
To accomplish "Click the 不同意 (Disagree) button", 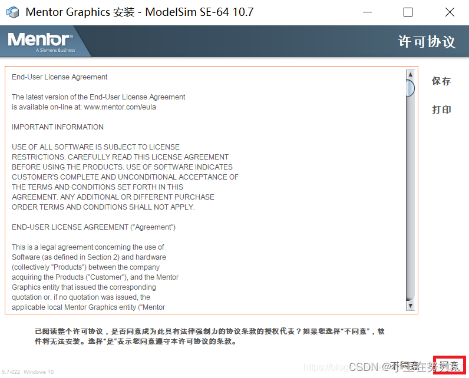I will click(x=405, y=366).
